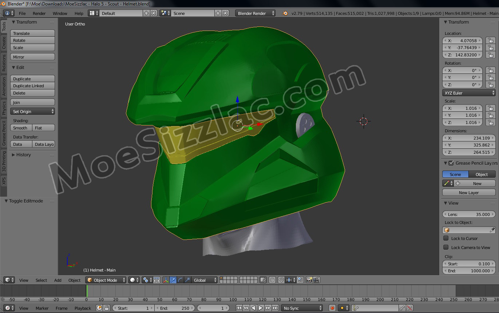Click the Blender logo icon in header

(x=285, y=13)
